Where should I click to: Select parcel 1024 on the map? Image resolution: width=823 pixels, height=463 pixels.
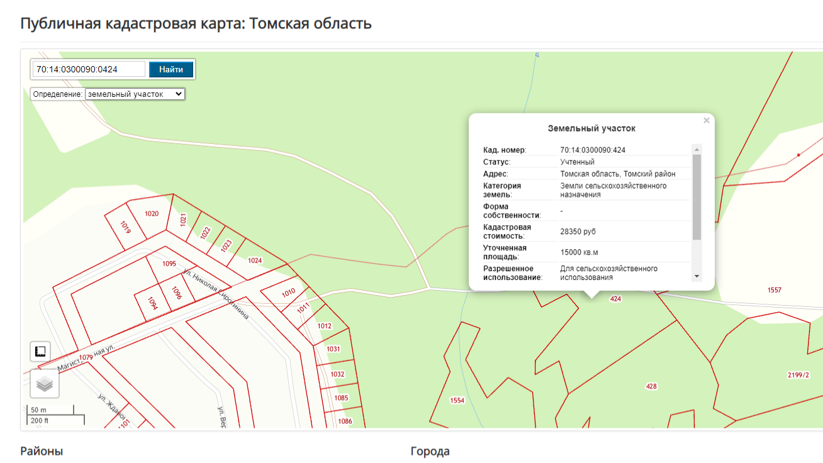click(x=254, y=260)
